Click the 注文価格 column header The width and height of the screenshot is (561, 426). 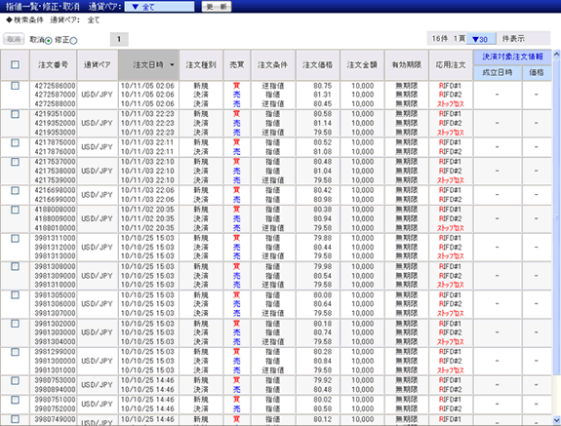point(317,64)
